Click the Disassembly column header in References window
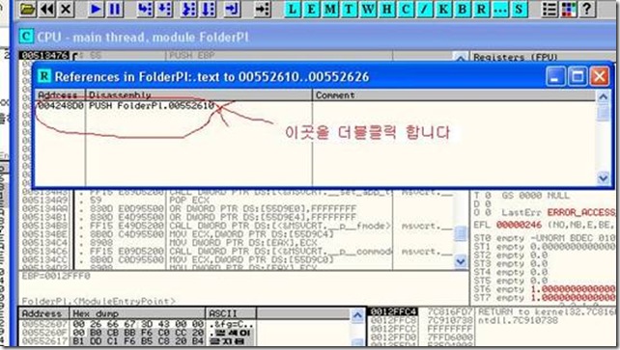 [x=199, y=95]
